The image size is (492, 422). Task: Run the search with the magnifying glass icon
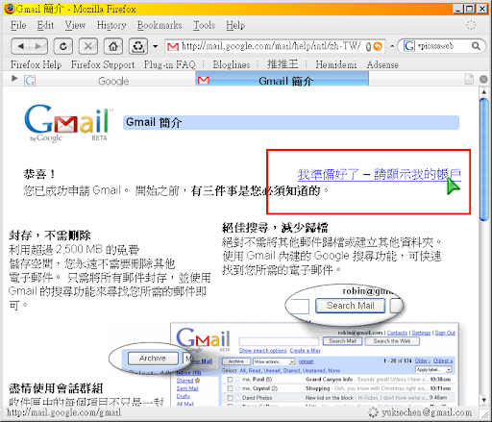coord(477,46)
